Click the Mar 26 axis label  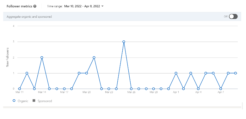point(131,92)
